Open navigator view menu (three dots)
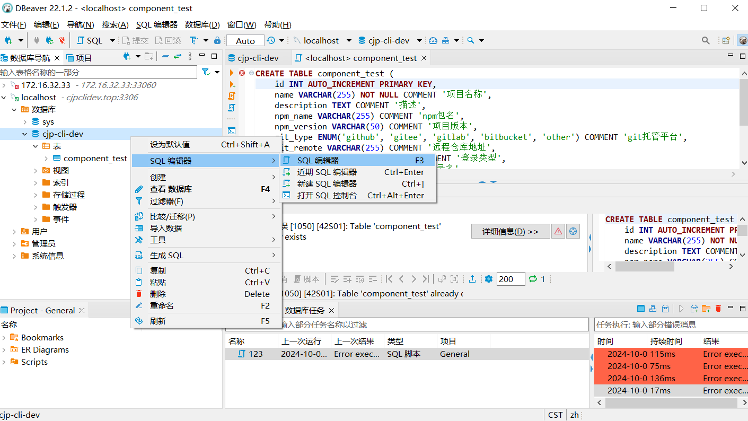The width and height of the screenshot is (748, 421). 189,56
